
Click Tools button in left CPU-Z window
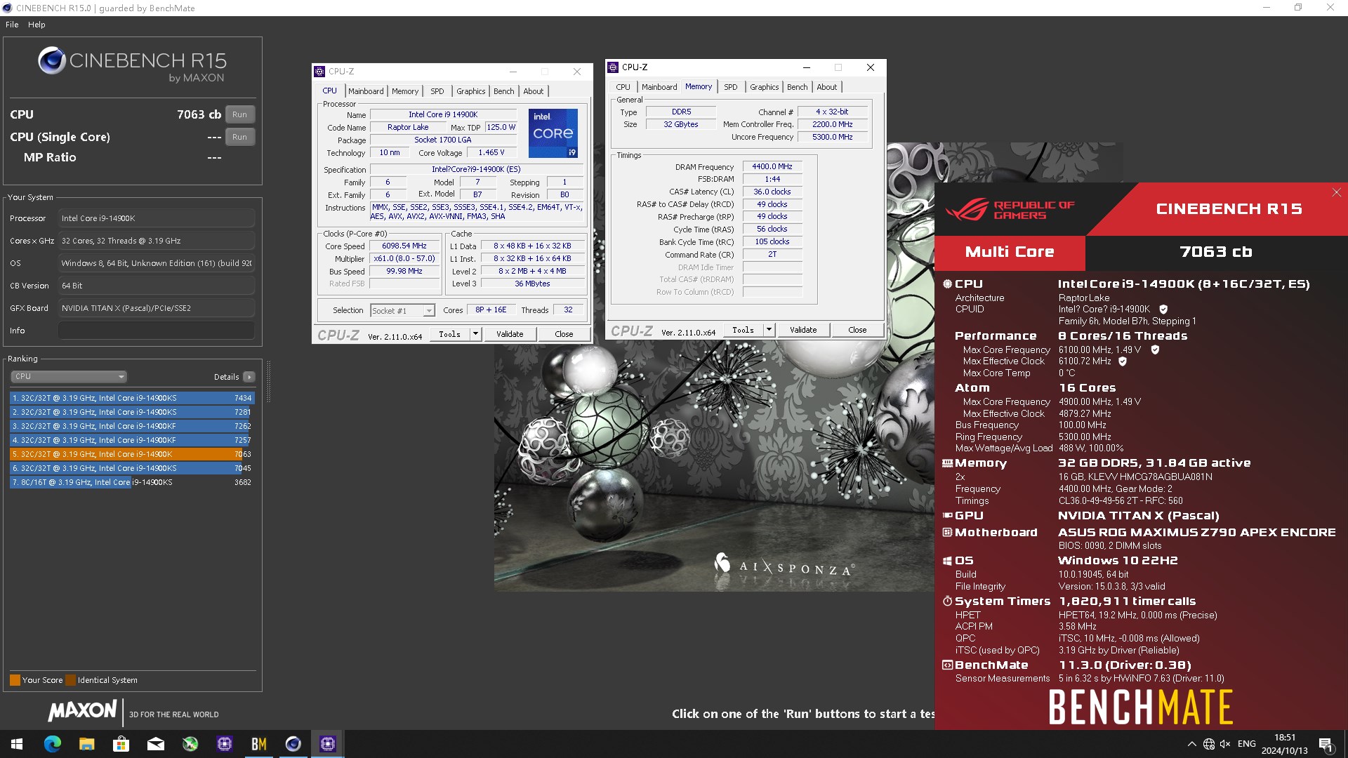(x=449, y=334)
